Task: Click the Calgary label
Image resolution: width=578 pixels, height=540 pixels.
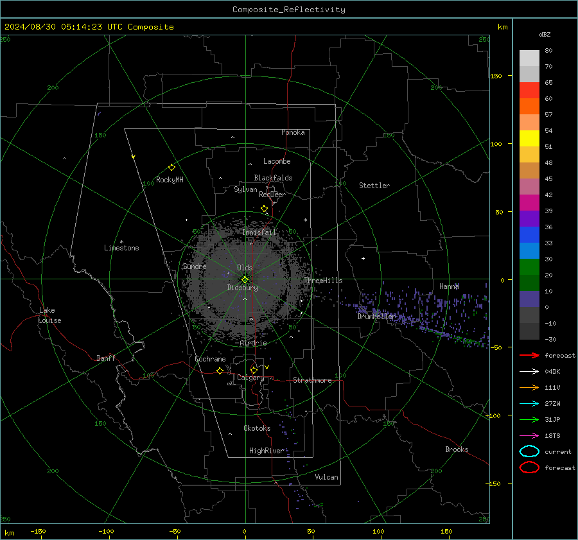Action: pyautogui.click(x=250, y=378)
